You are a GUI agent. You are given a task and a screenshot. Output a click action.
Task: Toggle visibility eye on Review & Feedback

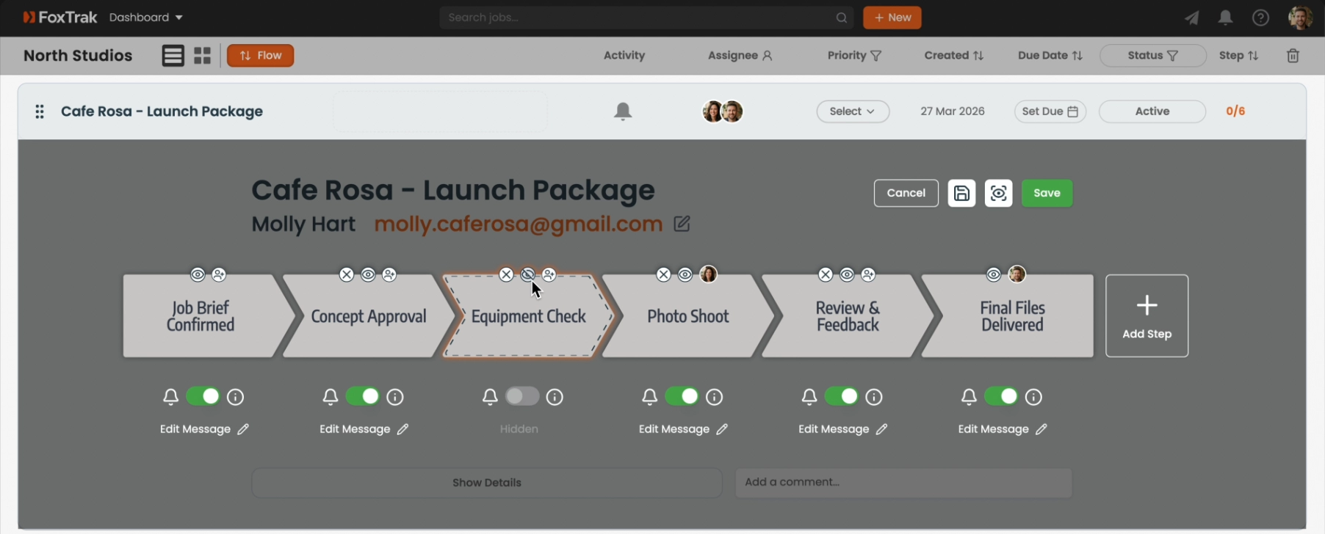tap(847, 274)
